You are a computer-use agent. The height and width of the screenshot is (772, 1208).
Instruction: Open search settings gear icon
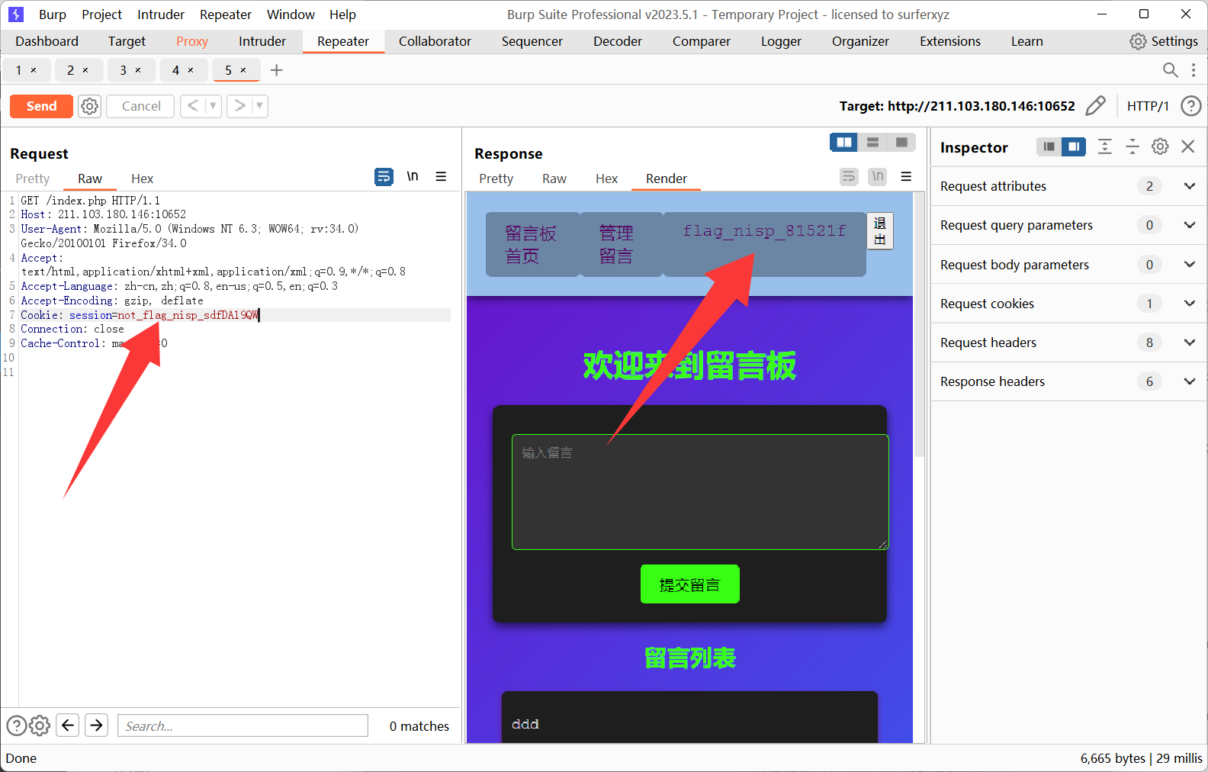coord(40,725)
